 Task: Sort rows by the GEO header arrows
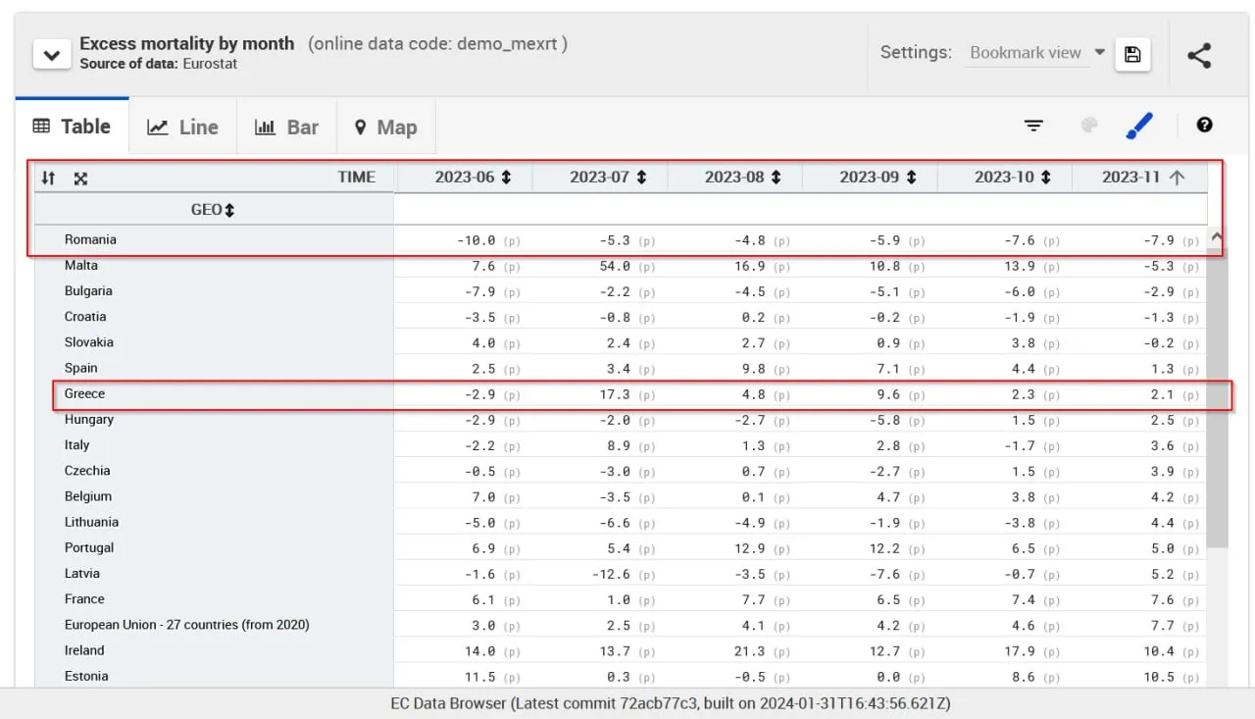[x=229, y=210]
